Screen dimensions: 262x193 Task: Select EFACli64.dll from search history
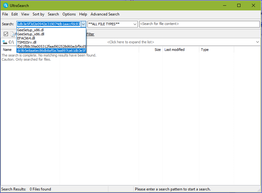tap(51, 38)
